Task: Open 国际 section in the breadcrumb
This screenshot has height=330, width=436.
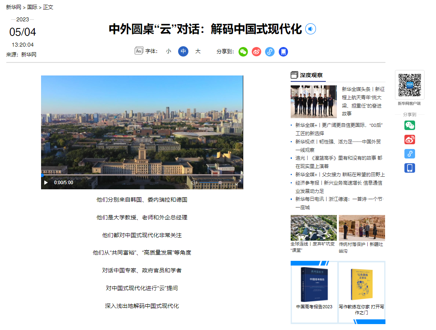Action: (32, 7)
